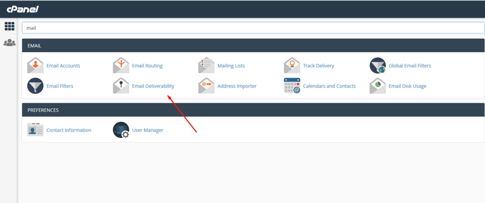Open Email Accounts link
Screen dimensions: 485x203
pyautogui.click(x=63, y=66)
